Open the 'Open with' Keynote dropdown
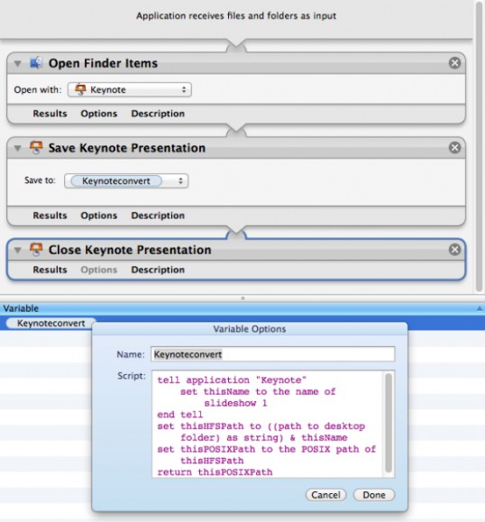This screenshot has width=485, height=522. (130, 89)
